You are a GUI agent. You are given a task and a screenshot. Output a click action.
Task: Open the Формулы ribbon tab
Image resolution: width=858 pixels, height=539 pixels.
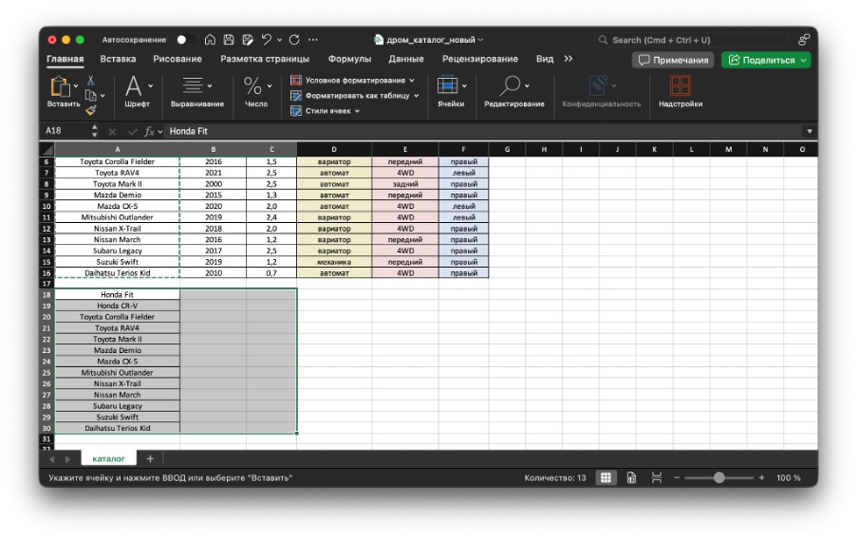click(349, 59)
